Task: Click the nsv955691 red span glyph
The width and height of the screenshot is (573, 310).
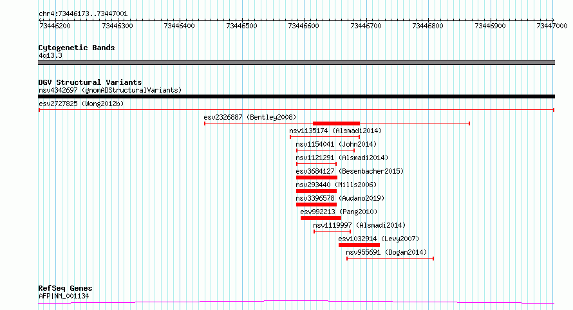Action: tap(390, 259)
